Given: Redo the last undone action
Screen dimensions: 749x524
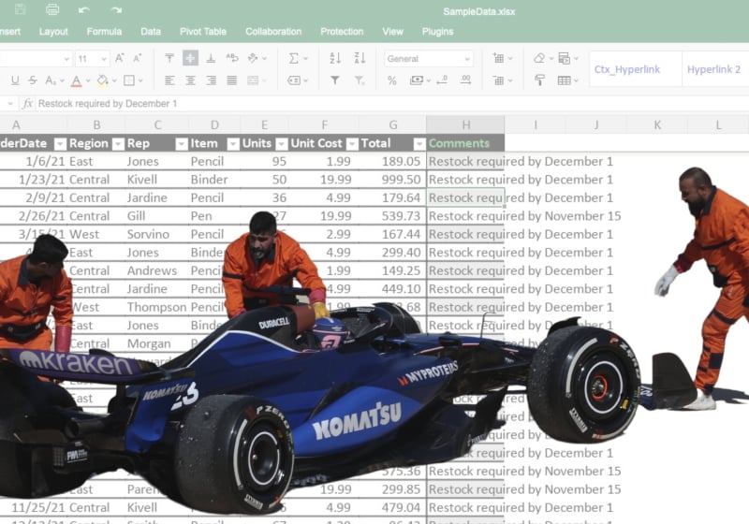Looking at the screenshot, I should point(116,9).
